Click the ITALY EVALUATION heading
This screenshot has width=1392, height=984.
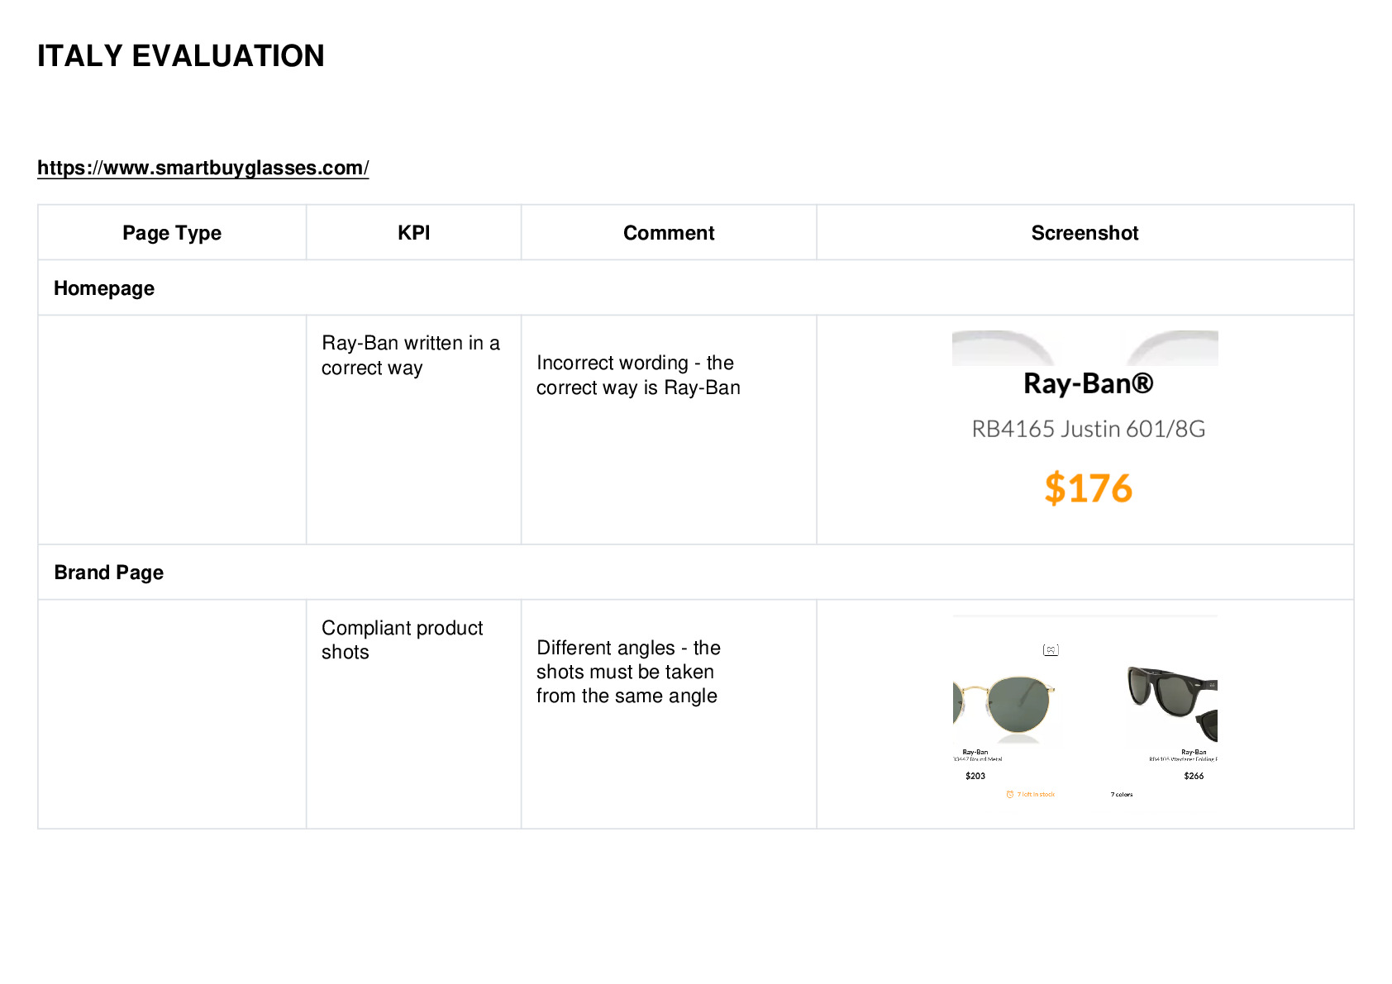(x=181, y=56)
